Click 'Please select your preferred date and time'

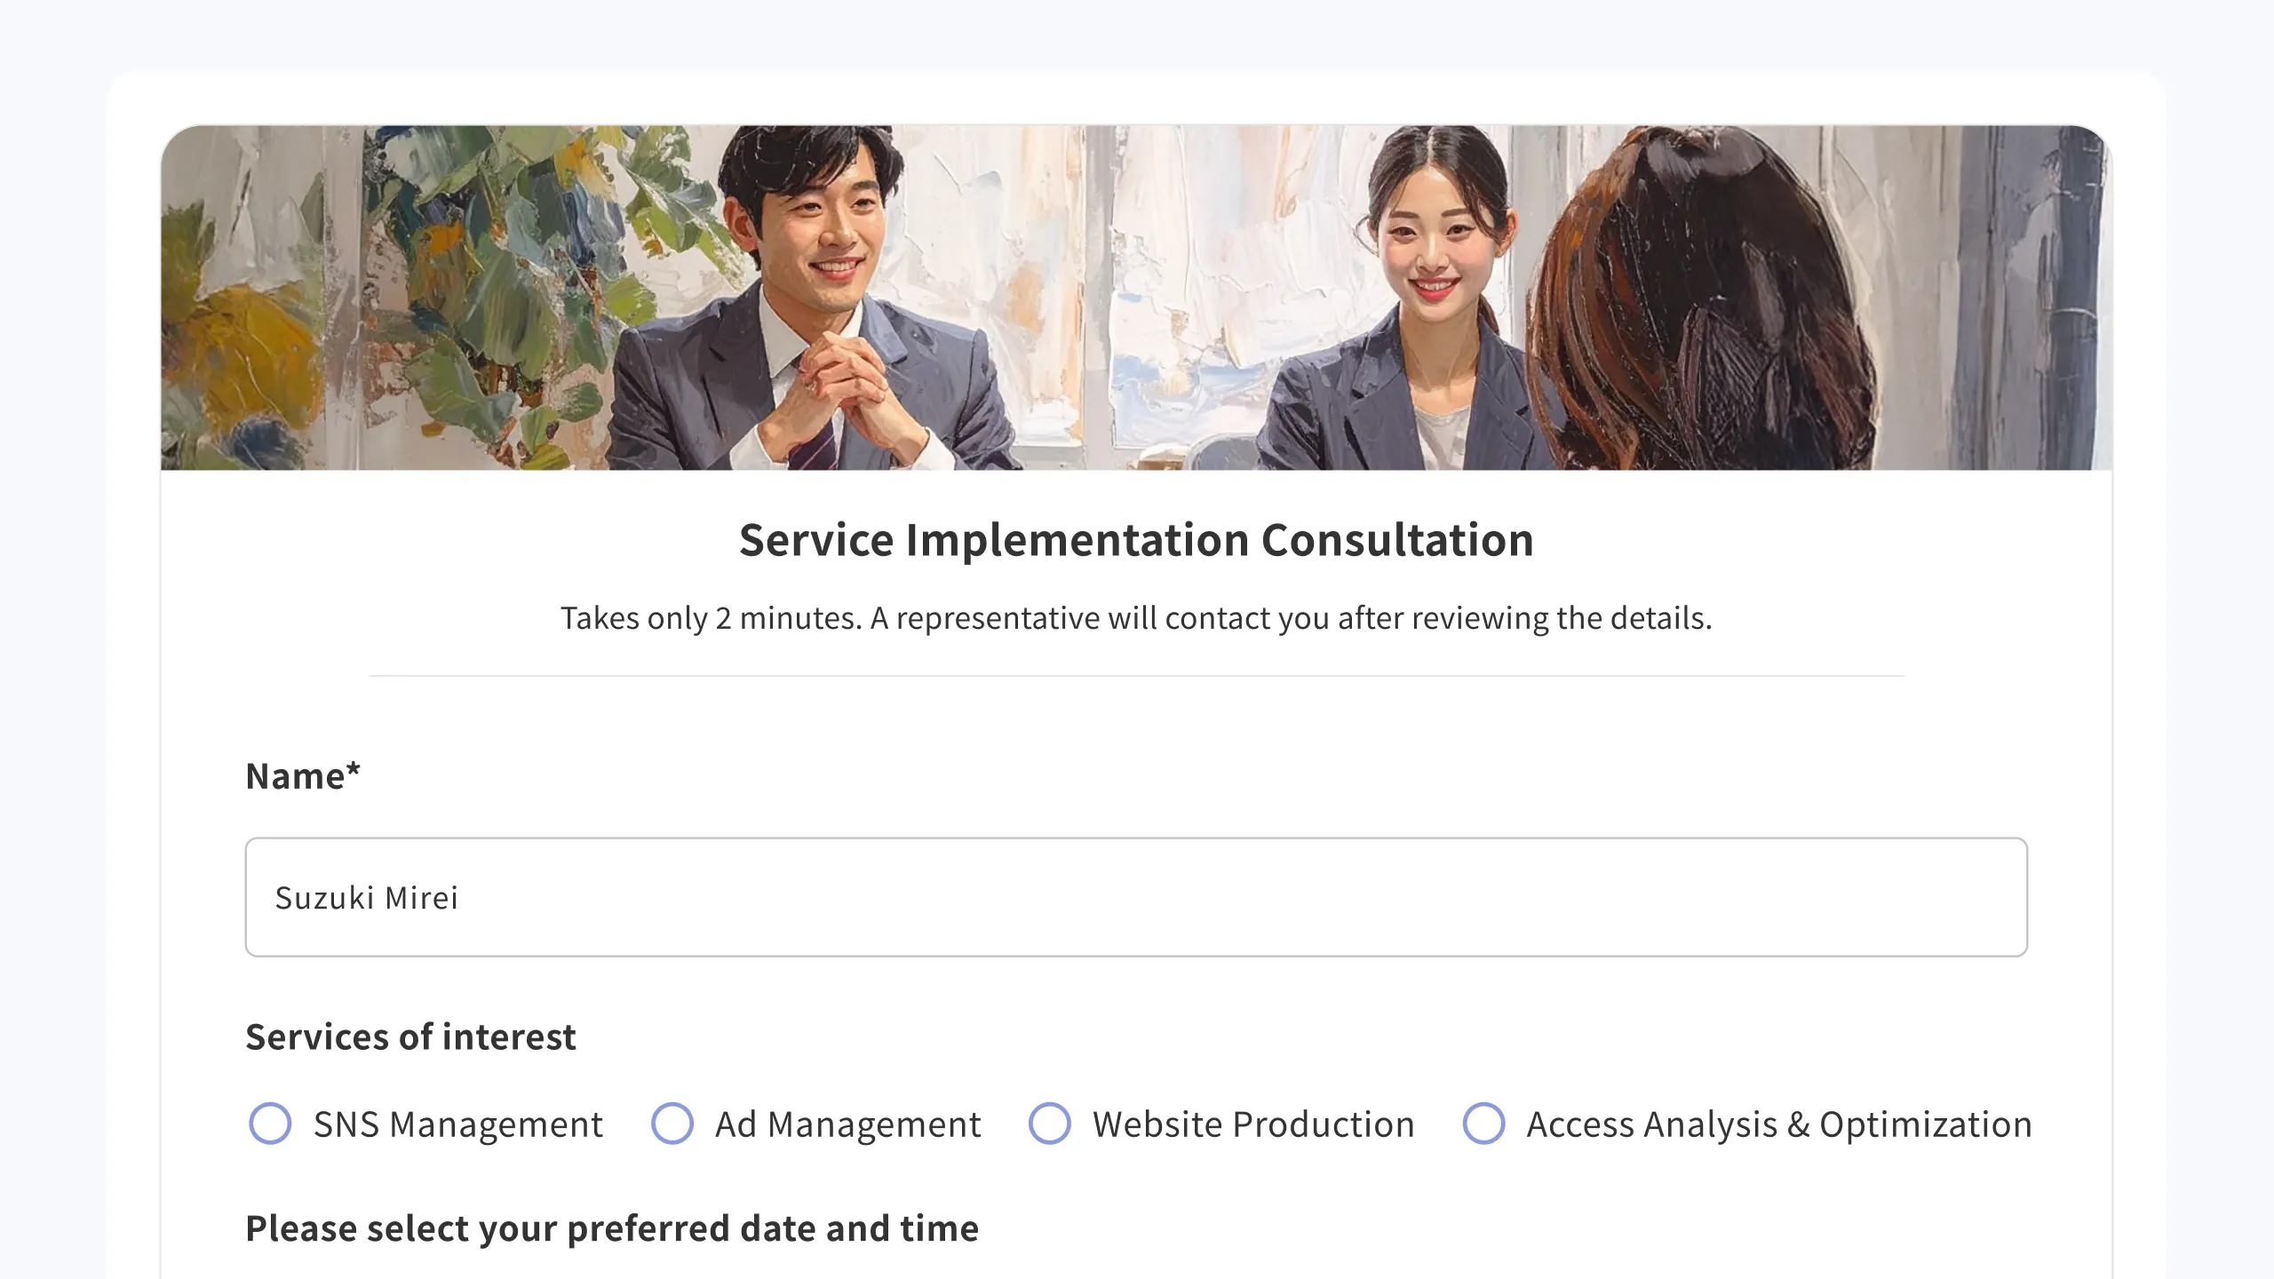tap(612, 1228)
